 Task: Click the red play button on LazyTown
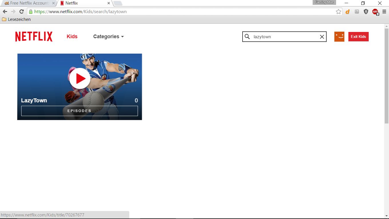[80, 78]
